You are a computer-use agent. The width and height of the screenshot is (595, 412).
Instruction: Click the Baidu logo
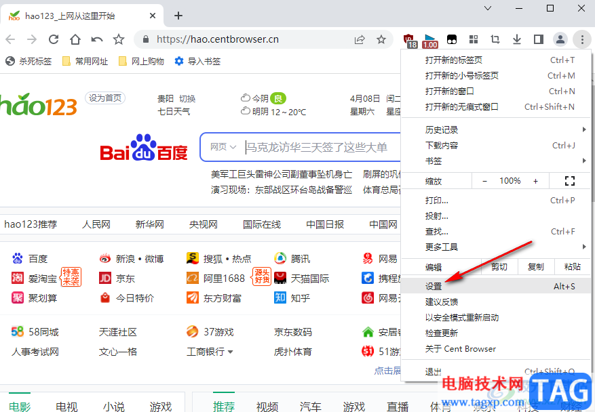click(x=143, y=147)
